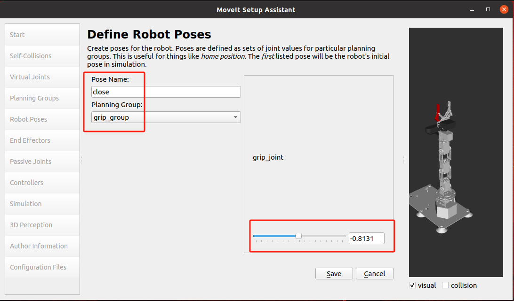Save the robot pose
This screenshot has height=301, width=514.
[x=334, y=273]
